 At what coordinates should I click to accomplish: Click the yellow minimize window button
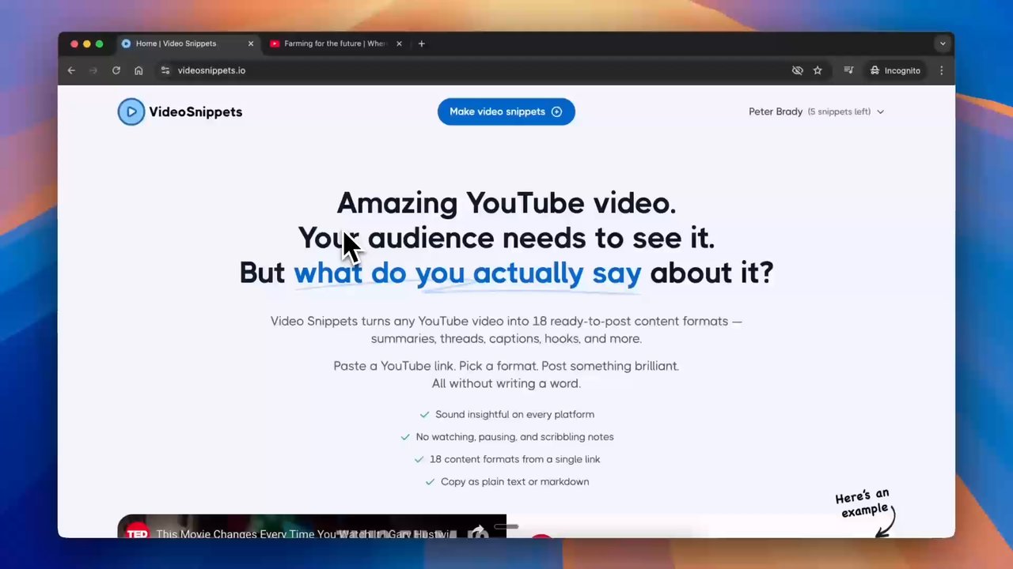87,43
